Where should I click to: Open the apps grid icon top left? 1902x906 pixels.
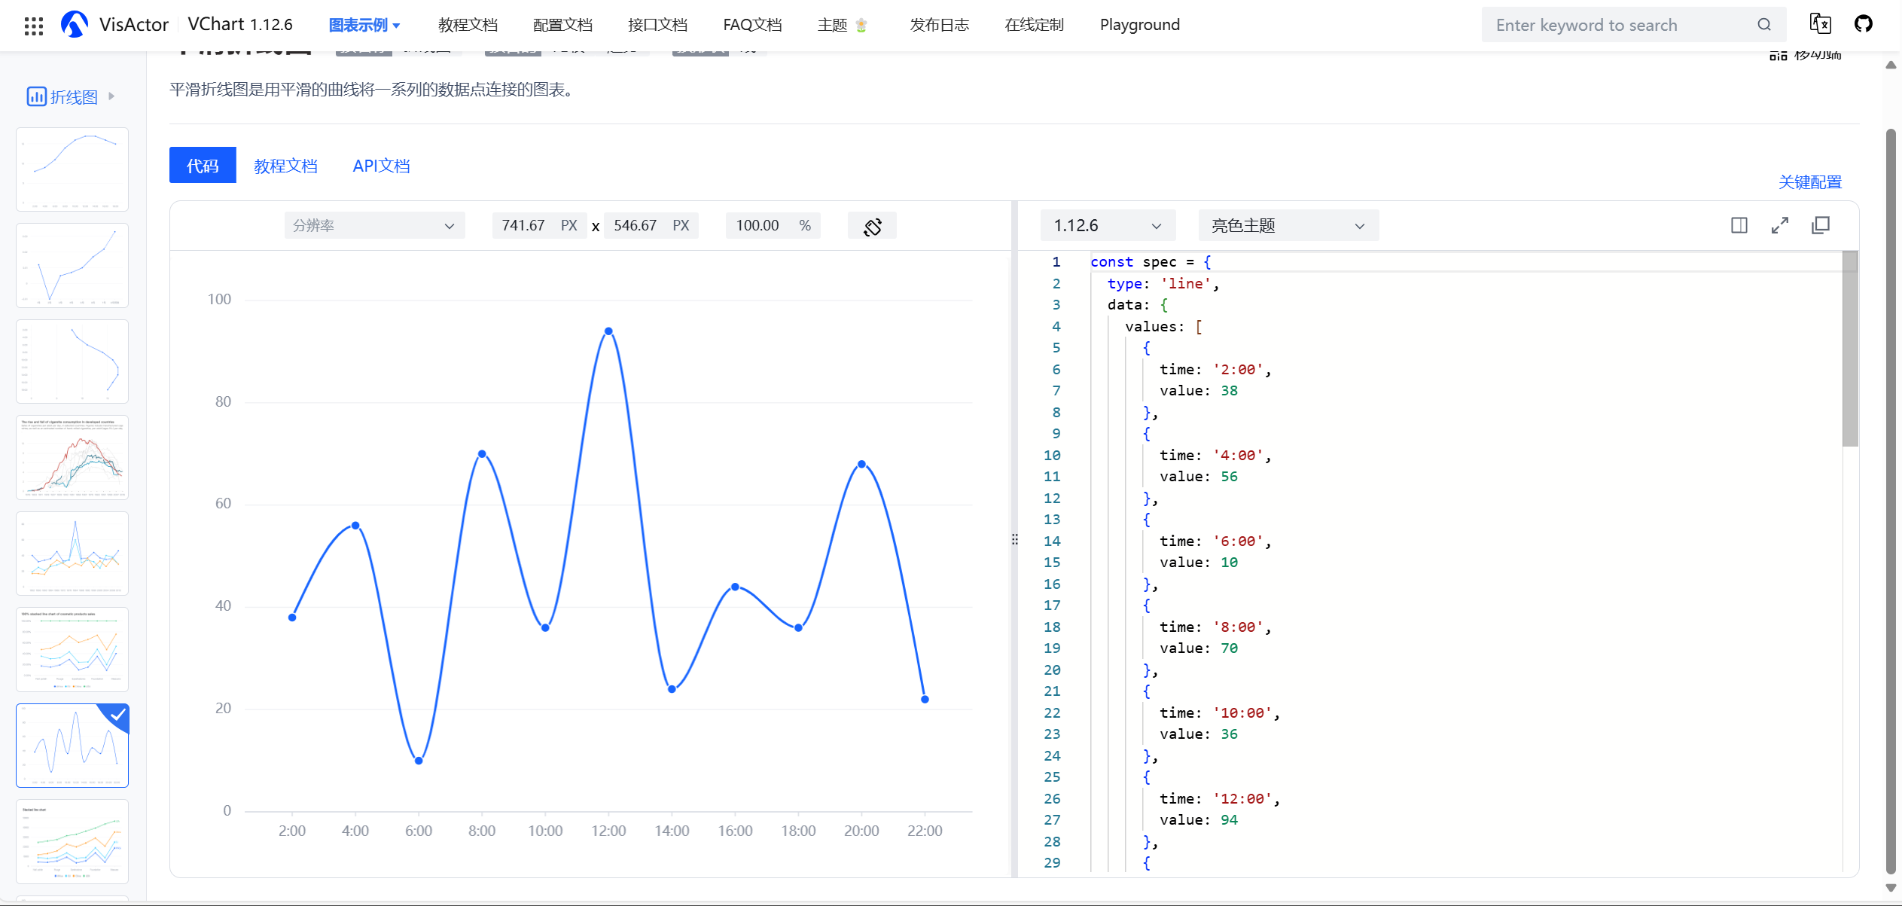point(33,25)
